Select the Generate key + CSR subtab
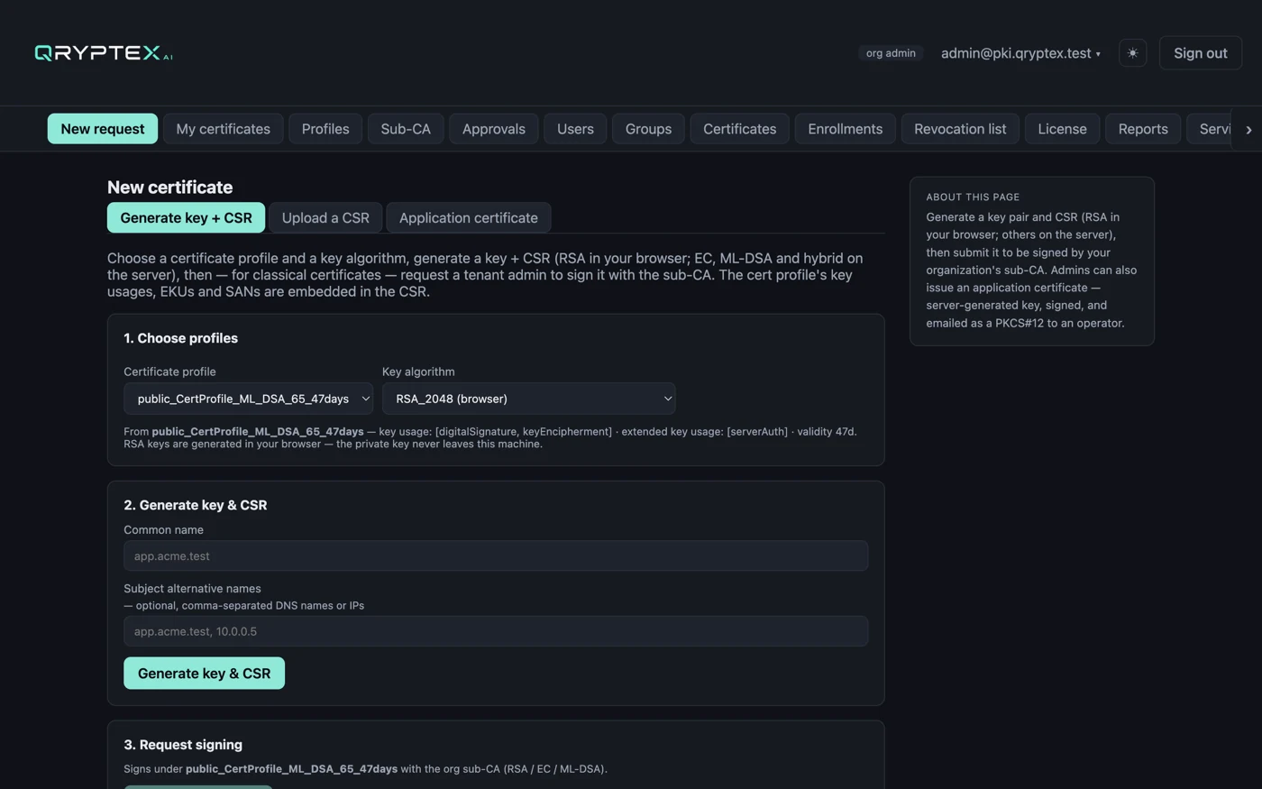The image size is (1262, 789). click(x=187, y=217)
